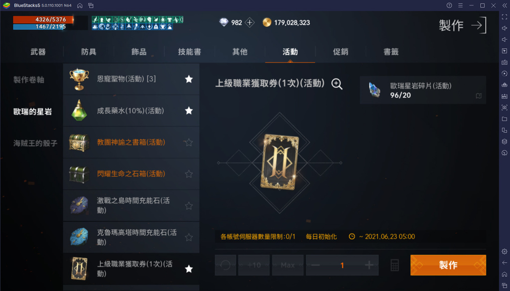Click map icon on 歐瑞星岩碎片 material card
510x291 pixels.
click(x=479, y=96)
